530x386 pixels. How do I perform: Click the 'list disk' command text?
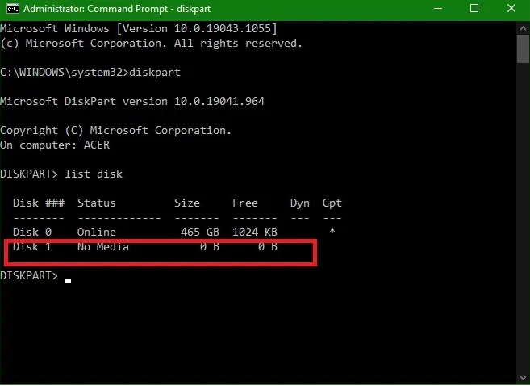tap(94, 174)
